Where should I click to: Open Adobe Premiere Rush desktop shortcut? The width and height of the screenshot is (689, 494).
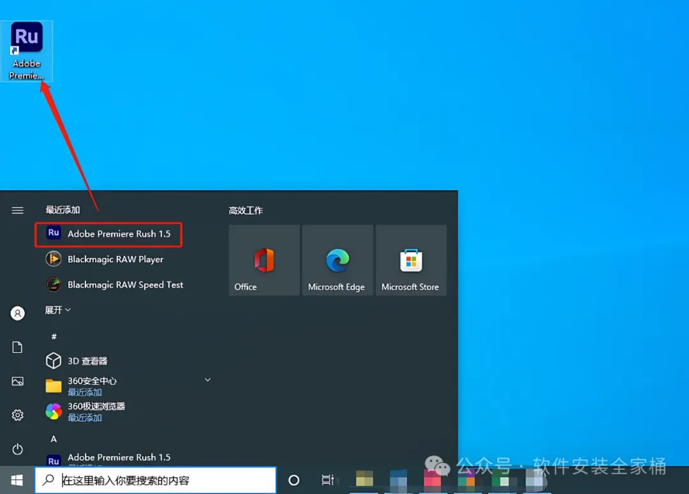(26, 51)
